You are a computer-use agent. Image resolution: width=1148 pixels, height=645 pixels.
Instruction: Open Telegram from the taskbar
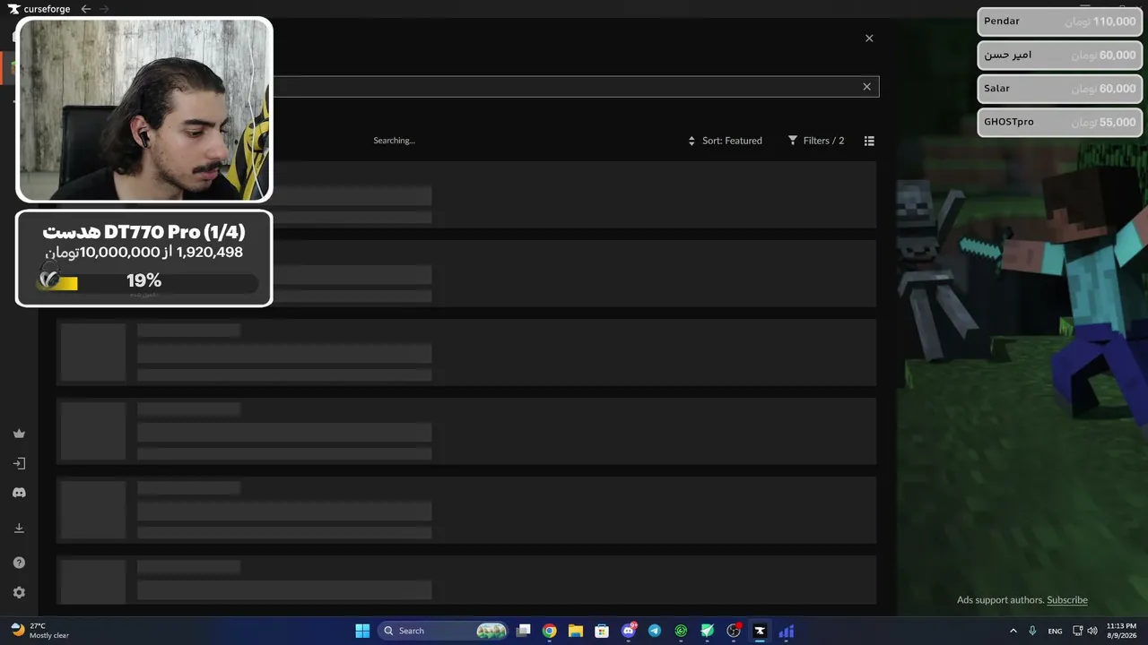(655, 631)
